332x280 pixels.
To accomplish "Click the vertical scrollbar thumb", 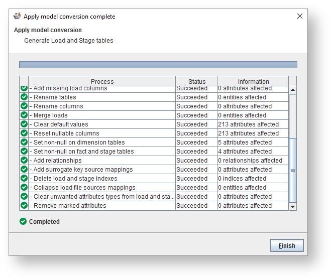I will (x=293, y=171).
